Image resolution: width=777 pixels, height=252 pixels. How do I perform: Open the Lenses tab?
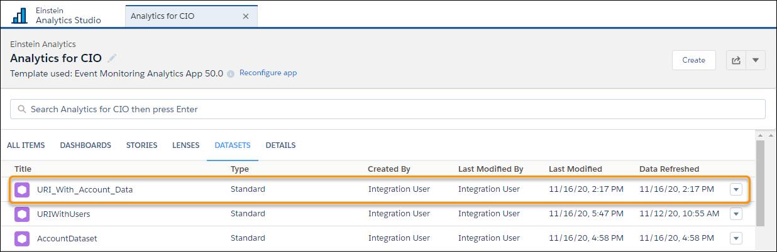pyautogui.click(x=186, y=145)
